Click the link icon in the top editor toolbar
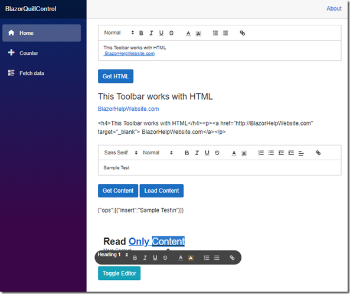Screen dimensions: 350x294 pos(242,33)
